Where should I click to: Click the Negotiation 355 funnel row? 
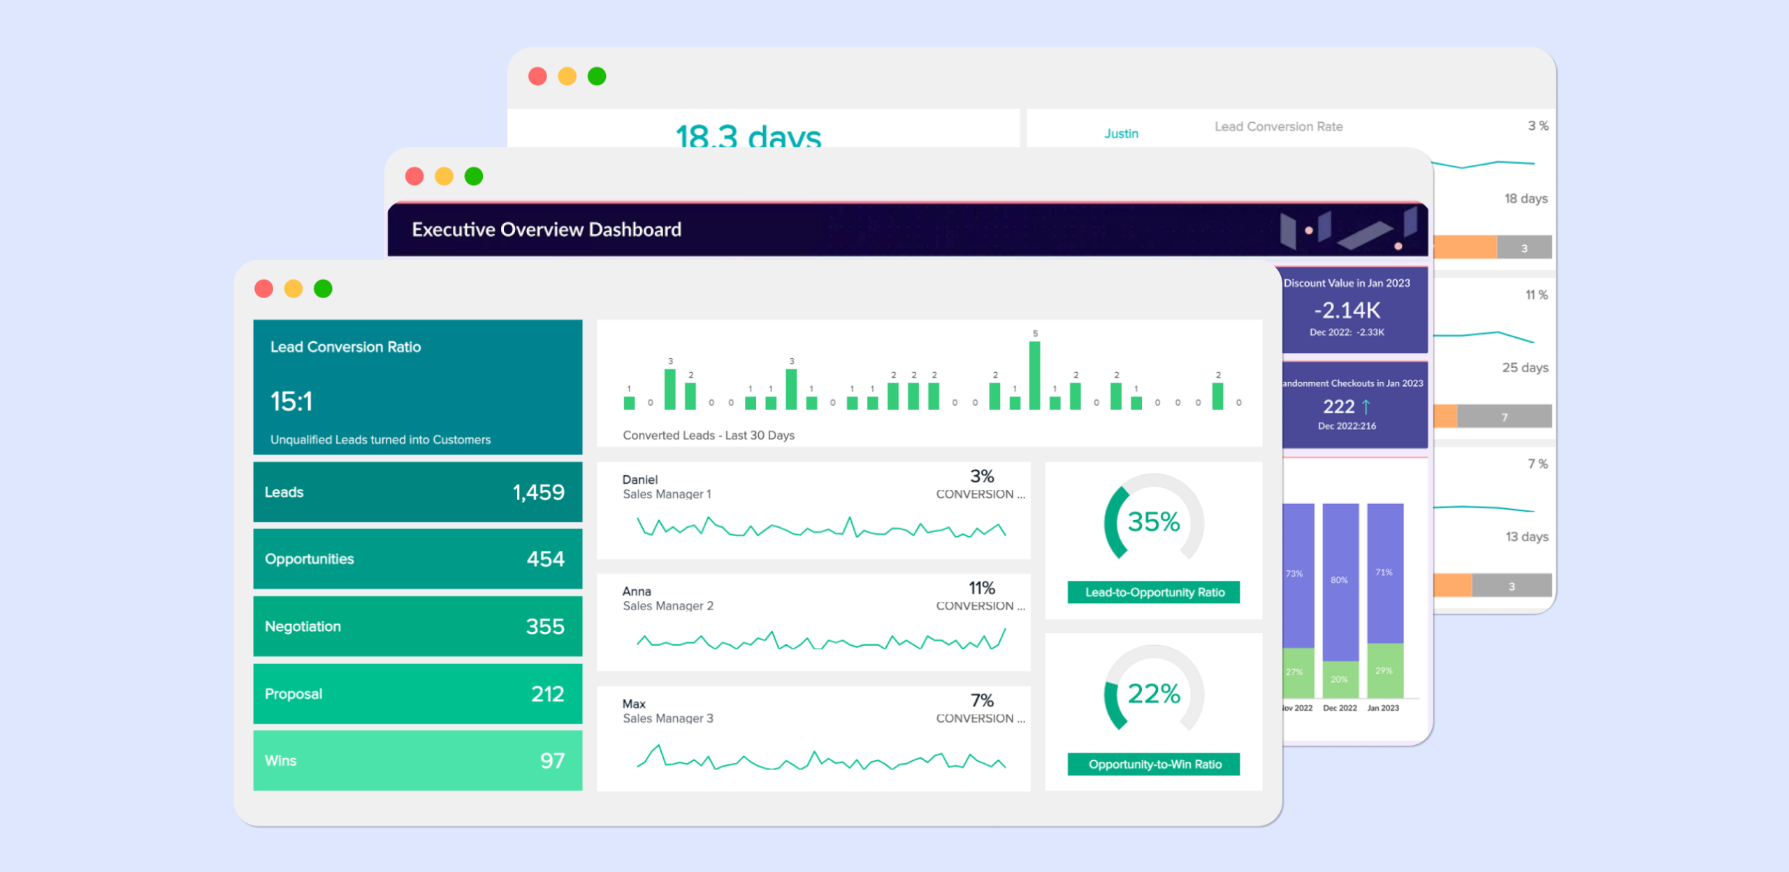(x=417, y=626)
